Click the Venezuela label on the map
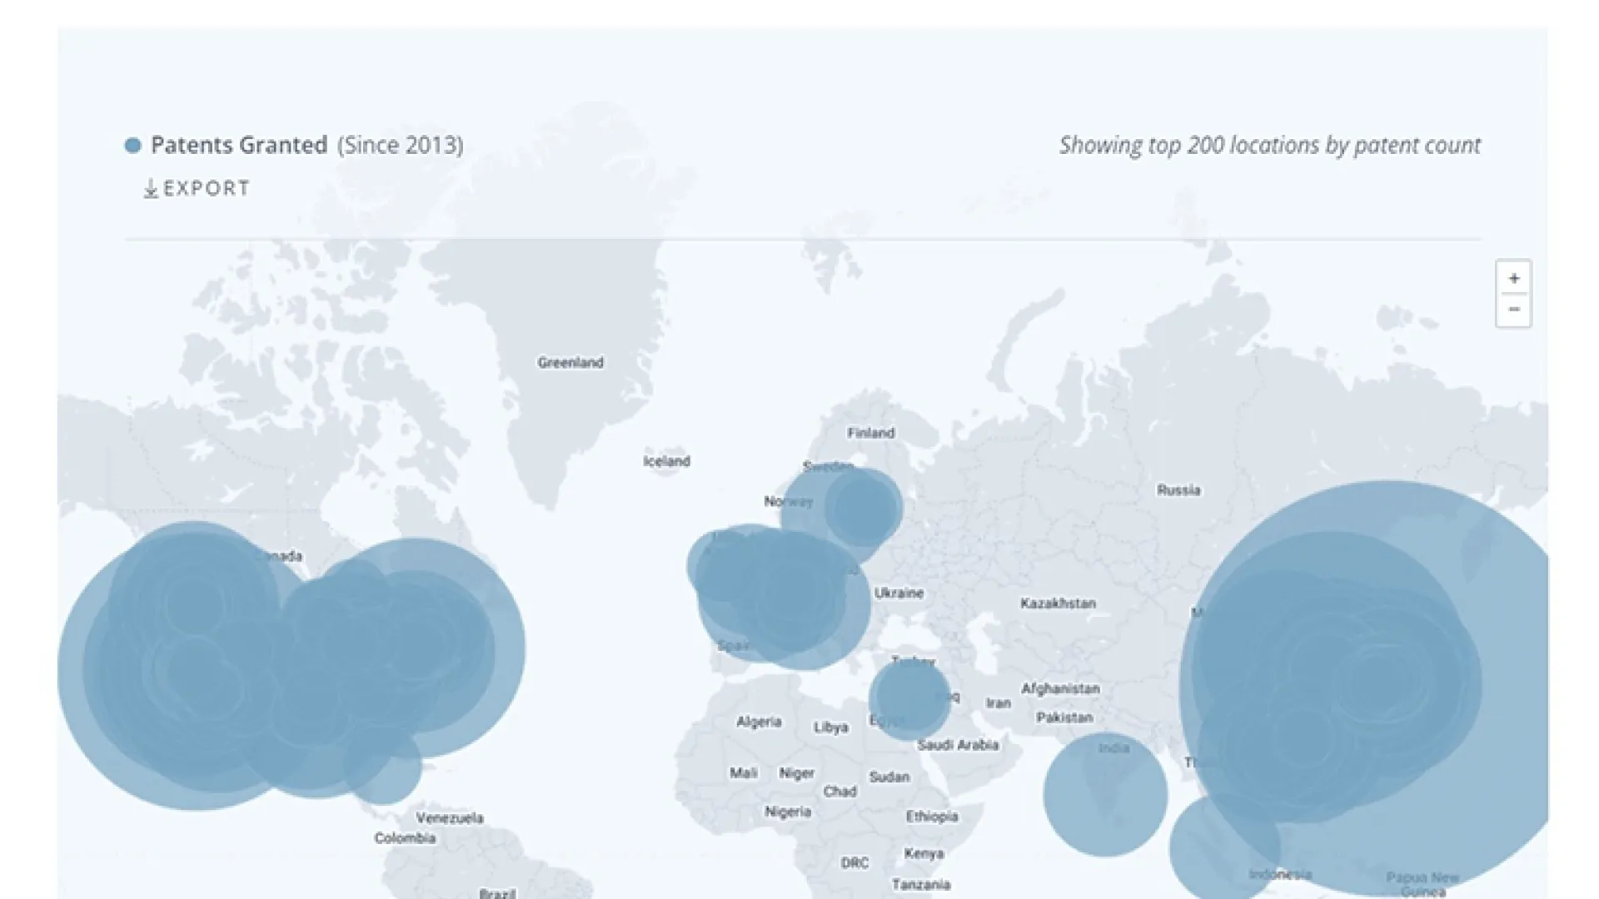Screen dimensions: 1599x899 (x=450, y=818)
